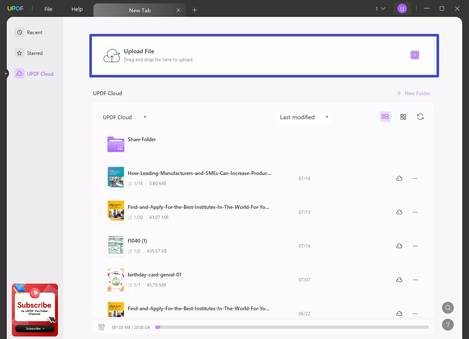
Task: Open the f1040 (1) thumbnail
Action: point(116,246)
